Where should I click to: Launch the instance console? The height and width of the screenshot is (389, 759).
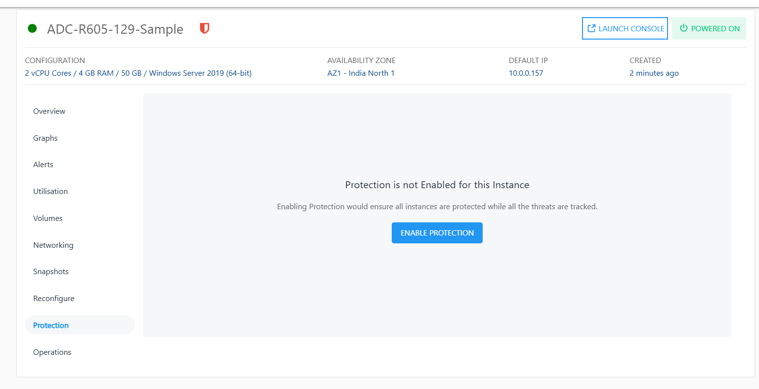[x=625, y=28]
